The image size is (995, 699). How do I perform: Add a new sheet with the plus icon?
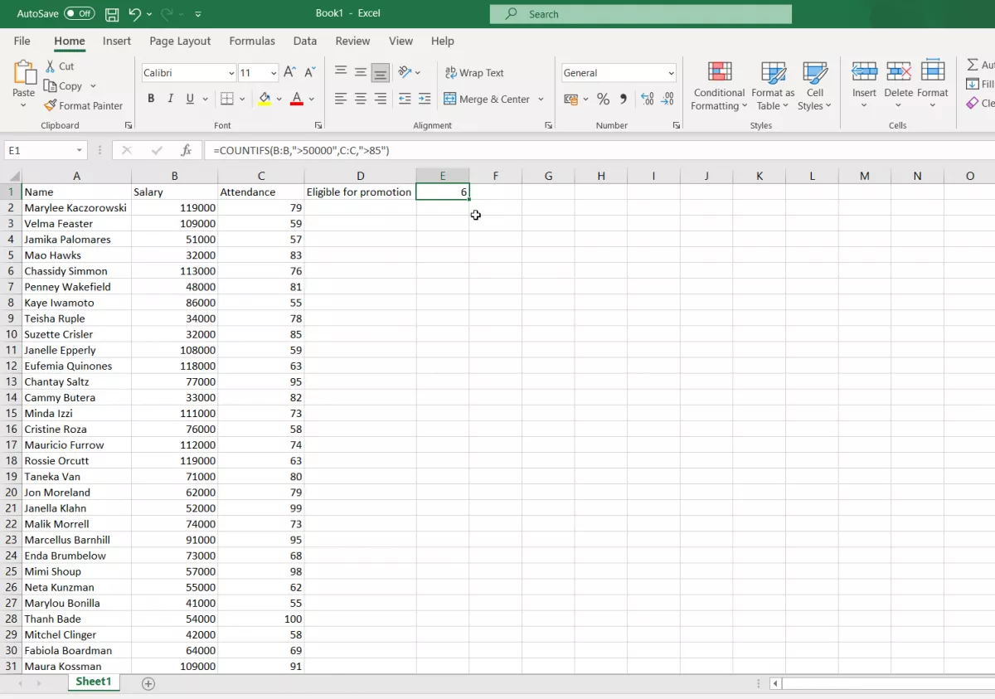click(148, 683)
